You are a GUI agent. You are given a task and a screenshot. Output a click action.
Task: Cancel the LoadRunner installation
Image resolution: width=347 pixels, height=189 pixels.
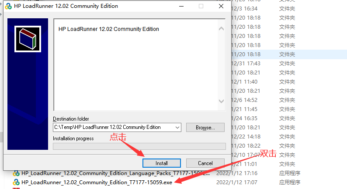[x=205, y=163]
